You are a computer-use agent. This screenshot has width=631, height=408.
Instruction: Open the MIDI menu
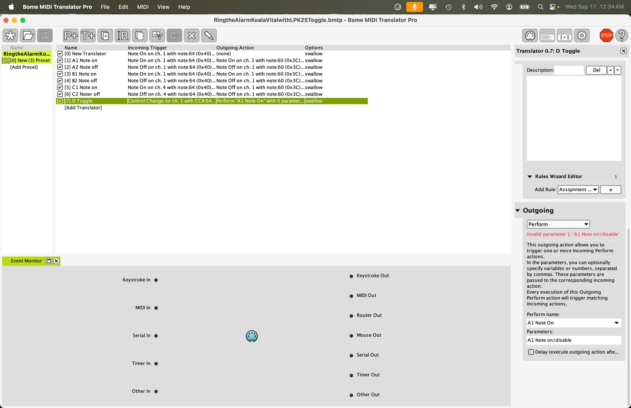coord(143,7)
